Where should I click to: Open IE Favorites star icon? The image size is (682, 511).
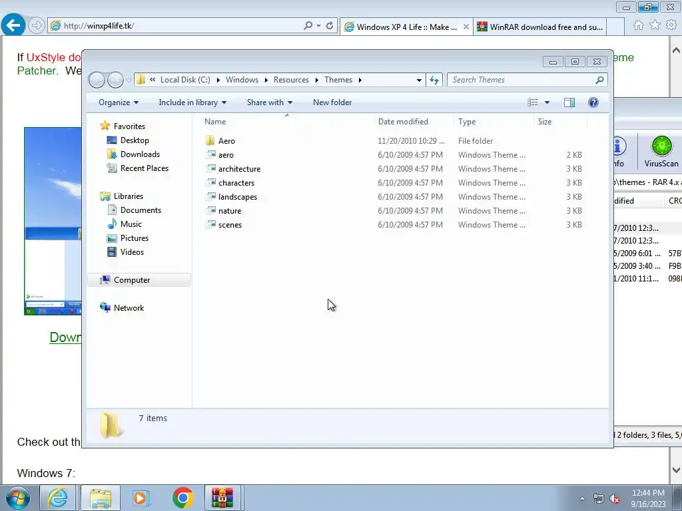tap(655, 25)
